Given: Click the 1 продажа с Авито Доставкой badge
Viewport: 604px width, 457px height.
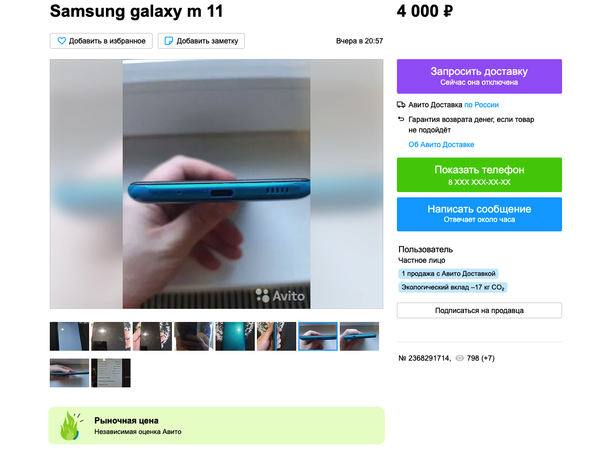Looking at the screenshot, I should [448, 273].
